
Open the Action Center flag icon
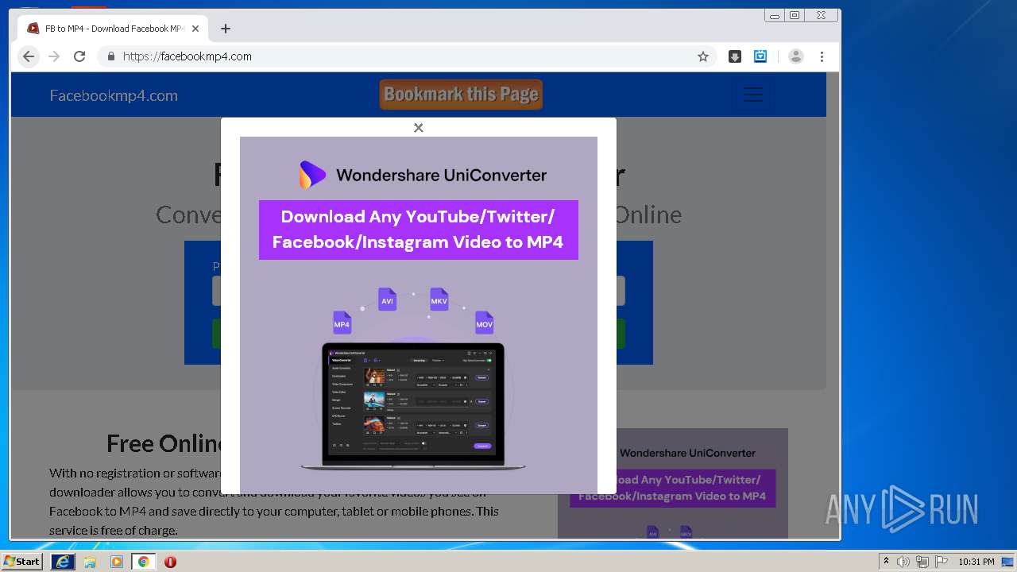[942, 562]
